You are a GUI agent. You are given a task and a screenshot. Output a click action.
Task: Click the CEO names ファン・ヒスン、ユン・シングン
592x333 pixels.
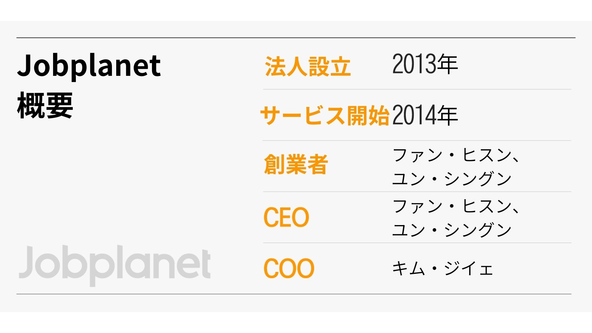pyautogui.click(x=456, y=218)
